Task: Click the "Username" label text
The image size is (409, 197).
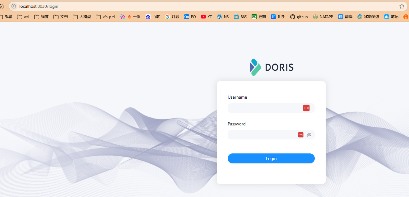Action: (237, 97)
